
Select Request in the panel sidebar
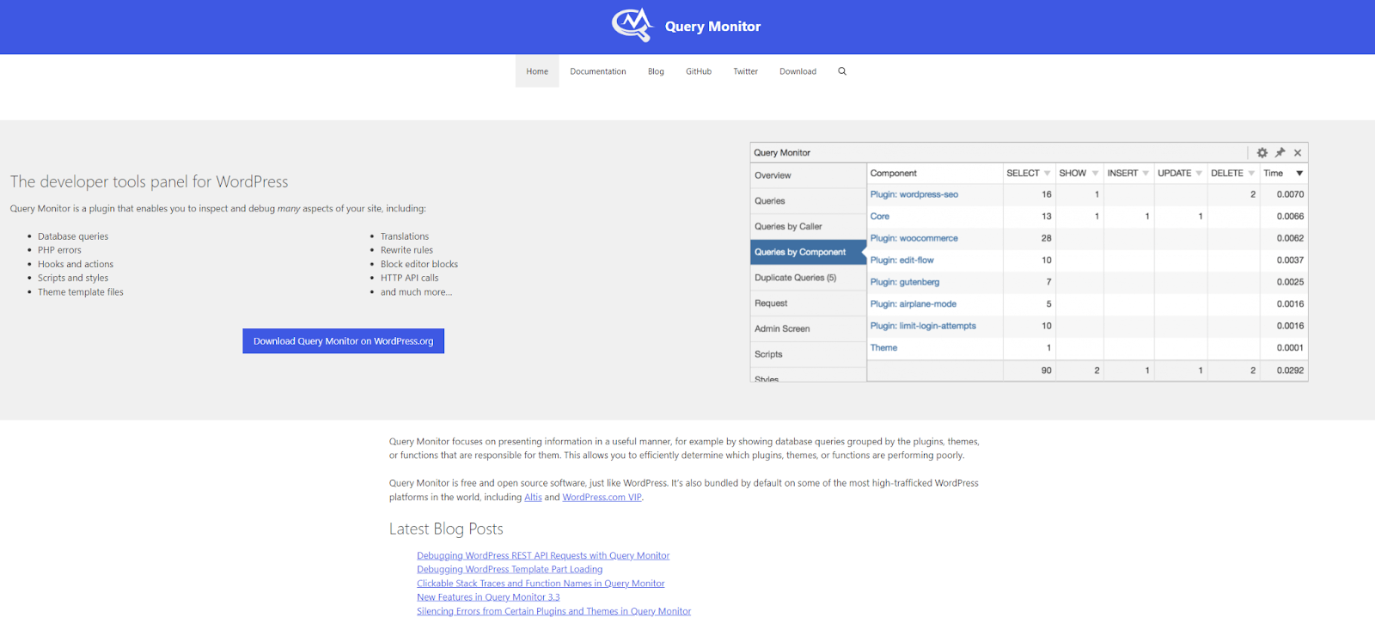[x=808, y=303]
